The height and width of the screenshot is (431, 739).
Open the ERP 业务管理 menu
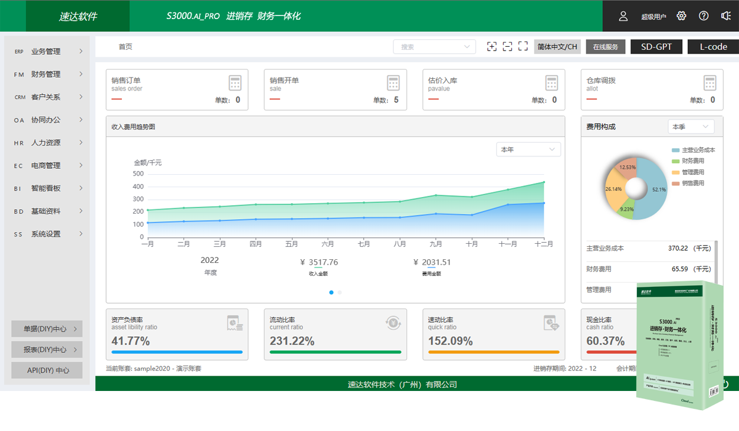click(x=48, y=52)
